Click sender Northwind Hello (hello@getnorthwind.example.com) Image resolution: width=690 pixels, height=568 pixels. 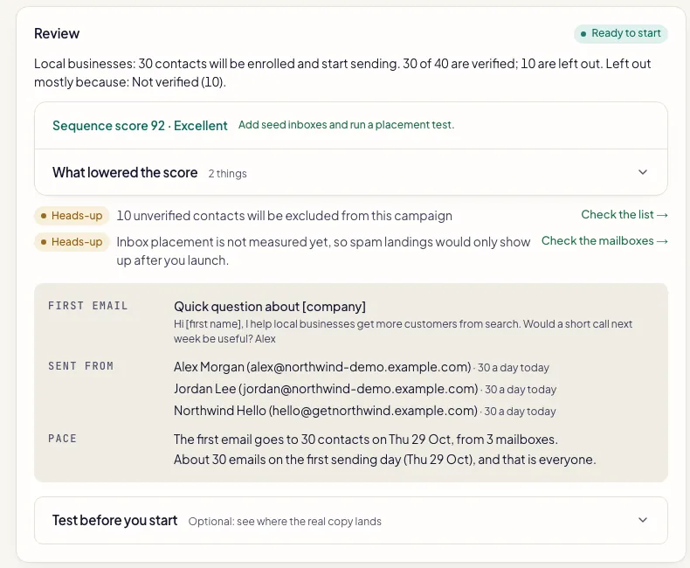click(326, 411)
